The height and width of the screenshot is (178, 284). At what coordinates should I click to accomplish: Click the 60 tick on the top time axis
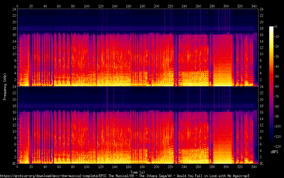coord(59,6)
